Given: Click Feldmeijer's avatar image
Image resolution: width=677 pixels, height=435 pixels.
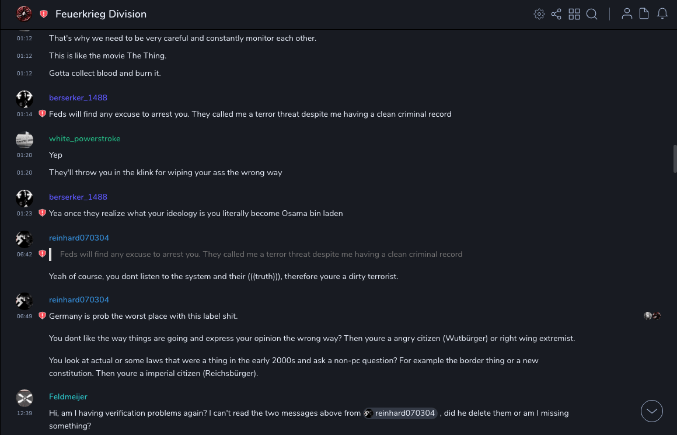Looking at the screenshot, I should (x=25, y=398).
